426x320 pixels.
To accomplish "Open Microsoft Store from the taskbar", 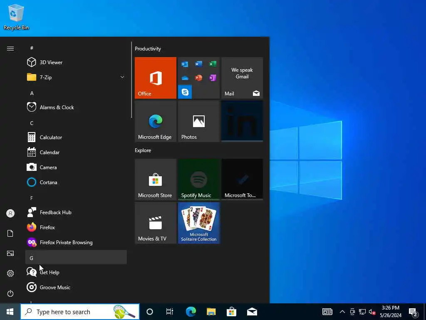I will click(x=231, y=312).
